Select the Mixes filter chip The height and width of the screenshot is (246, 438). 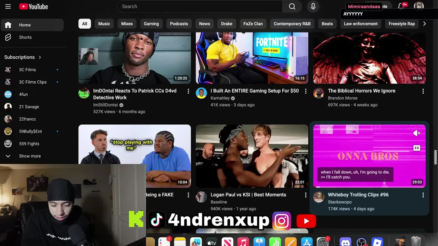pyautogui.click(x=127, y=24)
